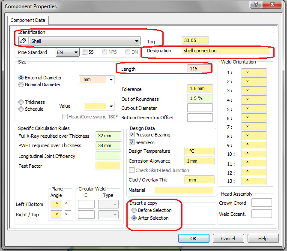287x251 pixels.
Task: Open the Shell identification dropdown
Action: 79,41
